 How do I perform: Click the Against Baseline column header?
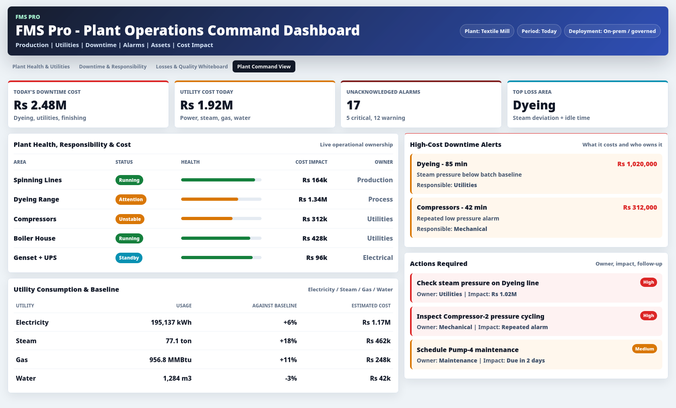[274, 306]
